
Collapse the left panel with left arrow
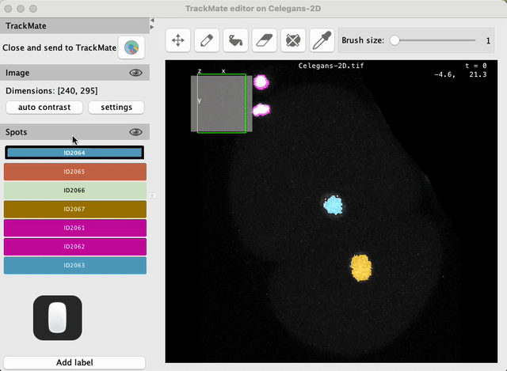(152, 21)
